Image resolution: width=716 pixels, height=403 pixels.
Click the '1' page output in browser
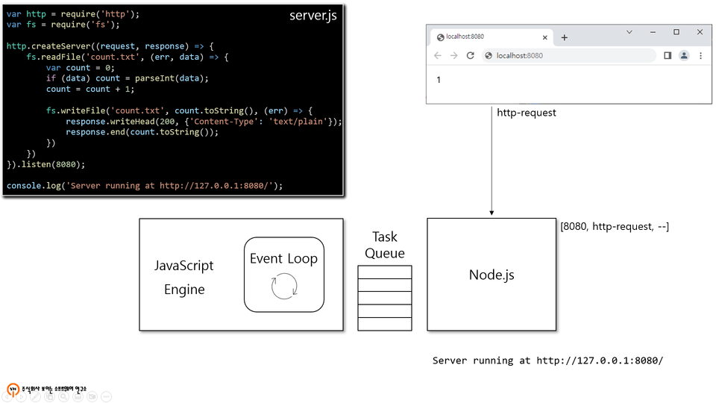(x=439, y=80)
